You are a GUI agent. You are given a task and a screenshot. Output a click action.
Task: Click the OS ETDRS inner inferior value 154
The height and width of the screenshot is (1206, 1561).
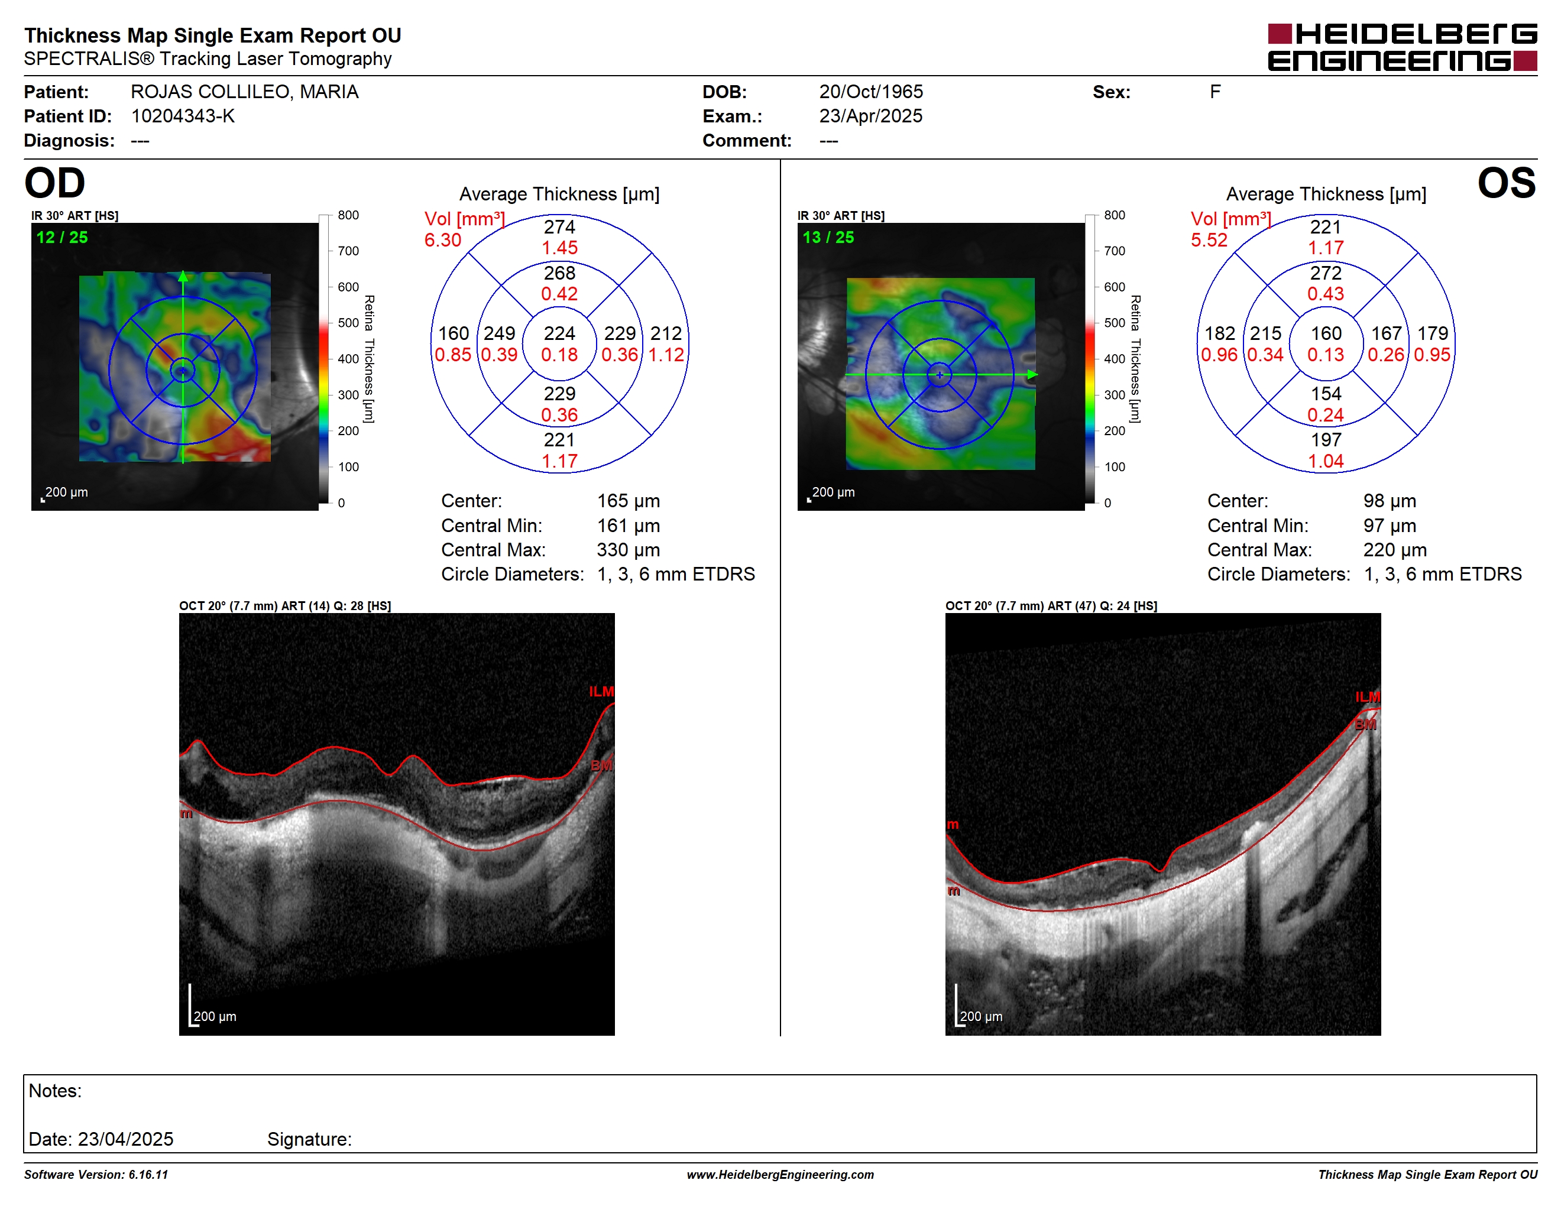point(1326,394)
